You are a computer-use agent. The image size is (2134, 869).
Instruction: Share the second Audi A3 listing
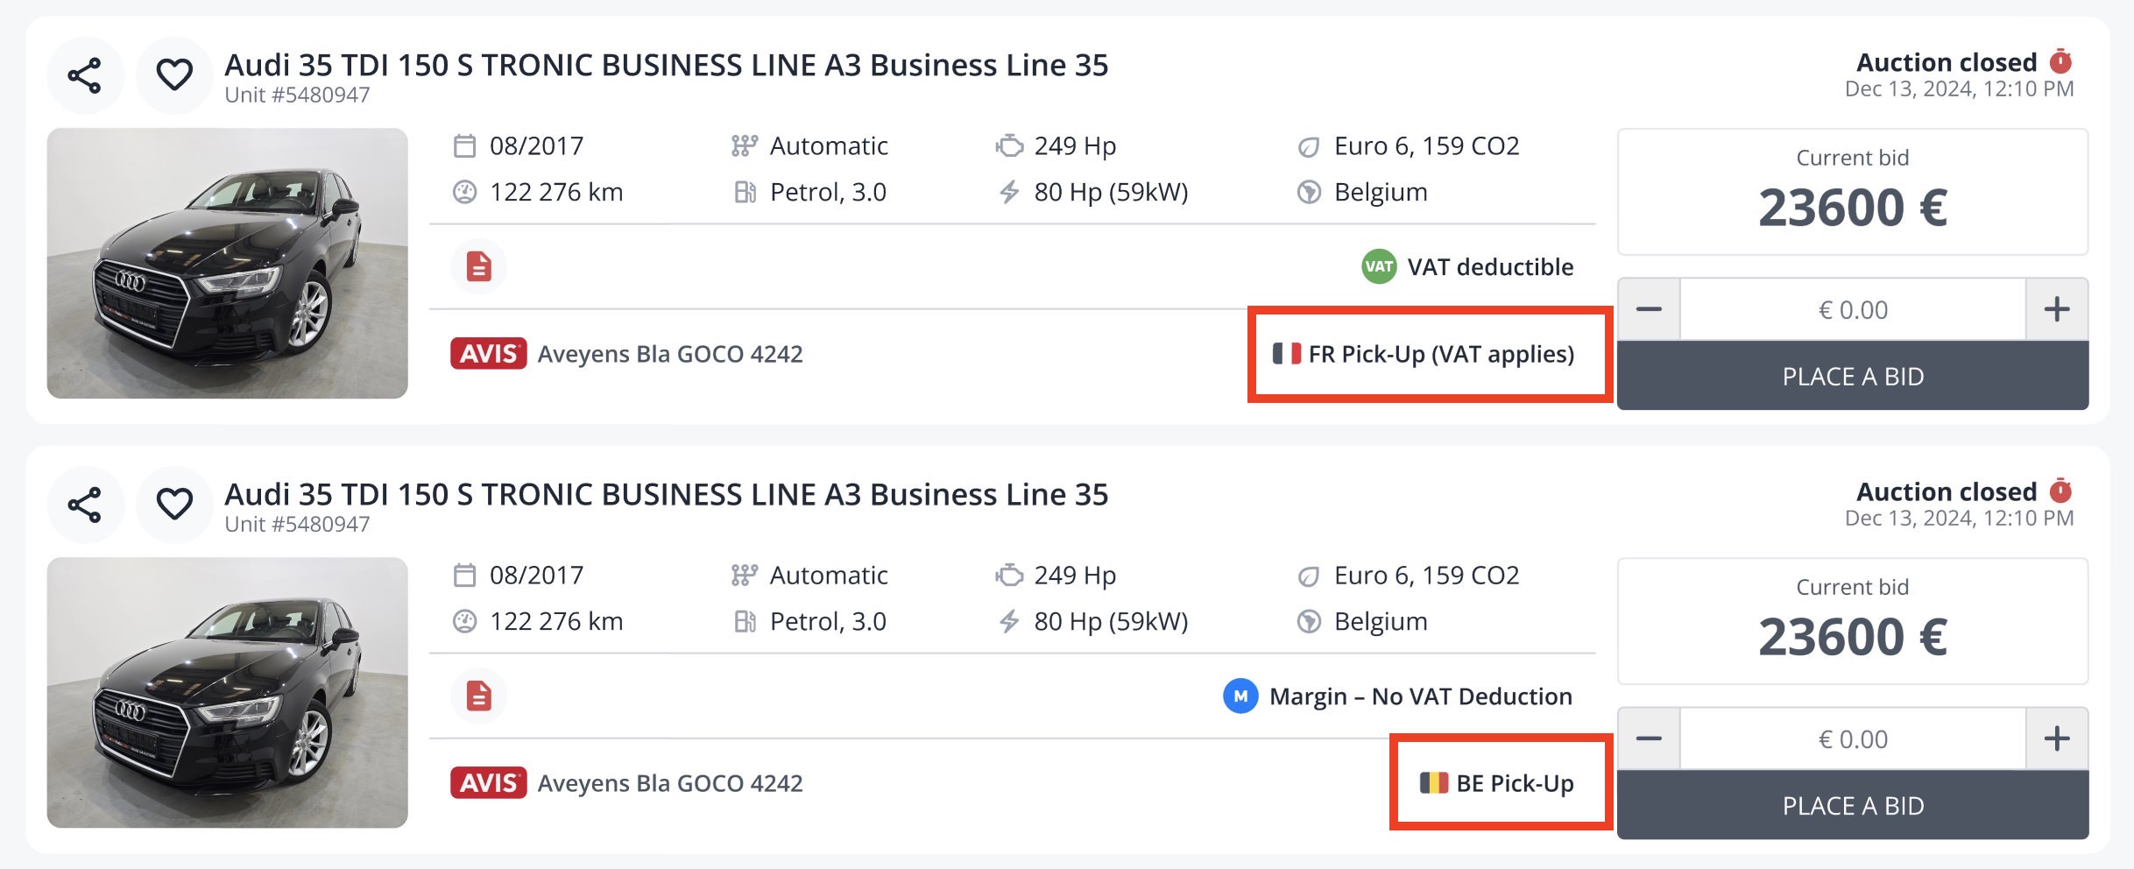coord(85,505)
